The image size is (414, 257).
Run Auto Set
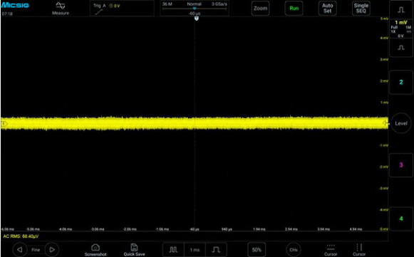coord(327,8)
